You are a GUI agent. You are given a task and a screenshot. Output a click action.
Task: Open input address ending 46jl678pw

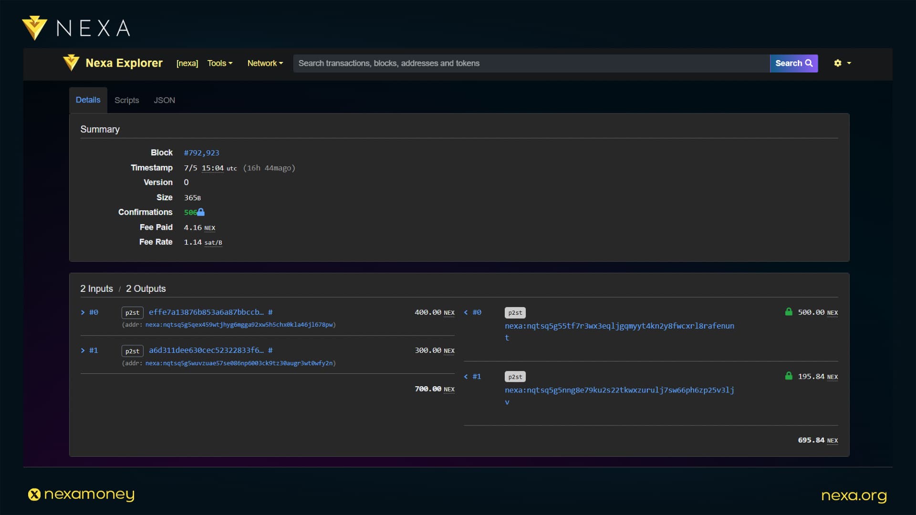[239, 325]
